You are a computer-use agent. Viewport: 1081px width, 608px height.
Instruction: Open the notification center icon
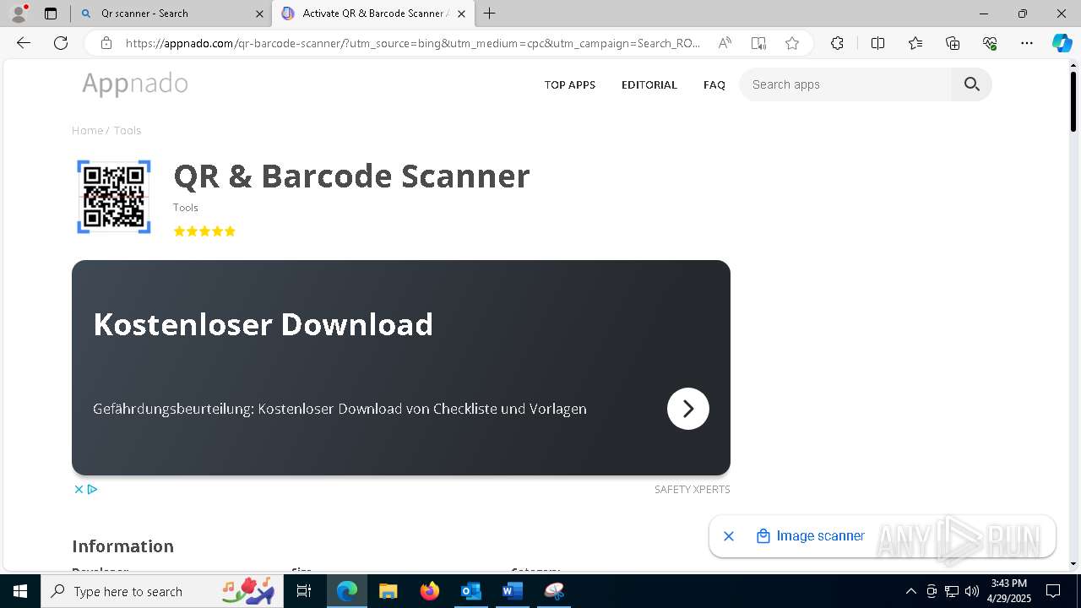pos(1053,591)
